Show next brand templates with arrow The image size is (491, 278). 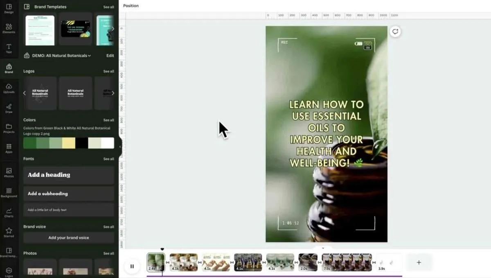click(x=113, y=29)
